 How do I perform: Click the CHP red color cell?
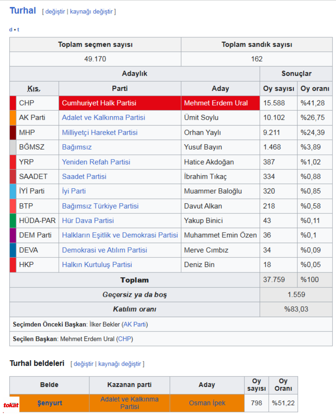(x=13, y=103)
